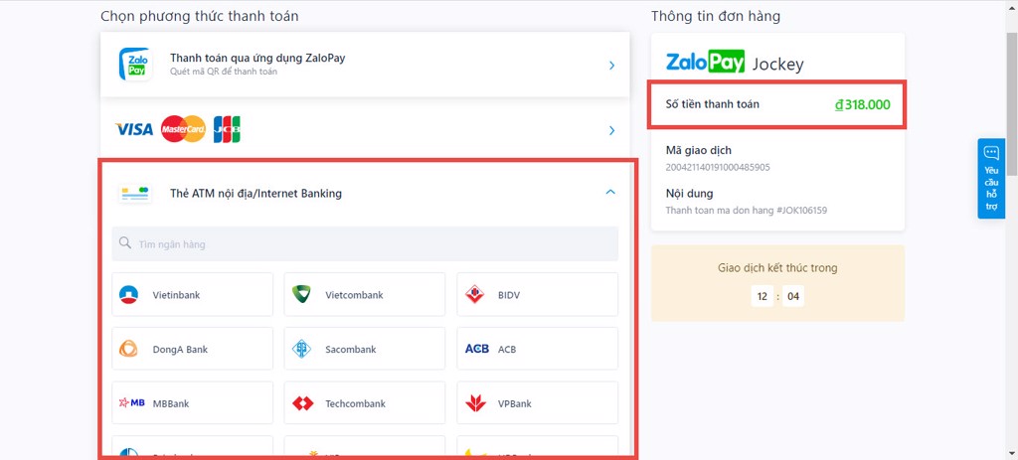Viewport: 1018px width, 460px height.
Task: Click Giao dịch kết thúc trong text
Action: (777, 268)
